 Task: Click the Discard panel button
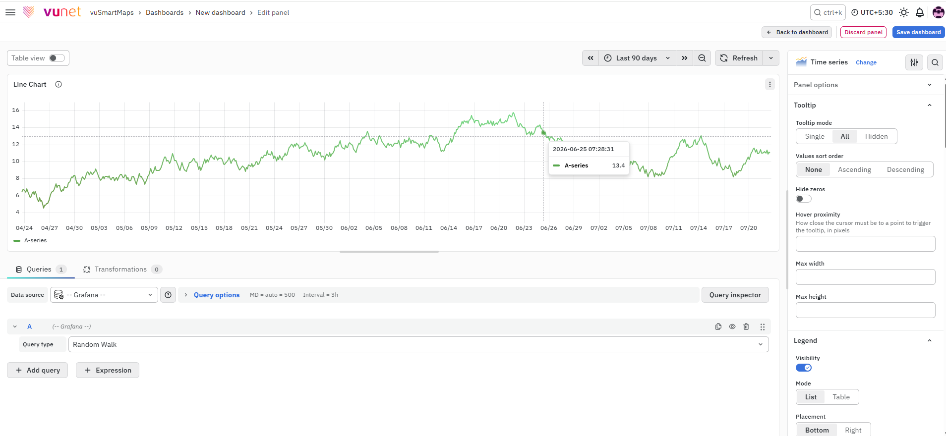[863, 32]
